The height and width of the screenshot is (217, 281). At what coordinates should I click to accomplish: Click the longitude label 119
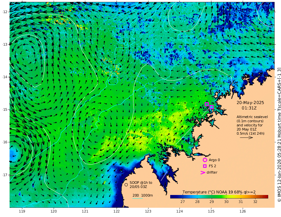[x=22, y=211]
